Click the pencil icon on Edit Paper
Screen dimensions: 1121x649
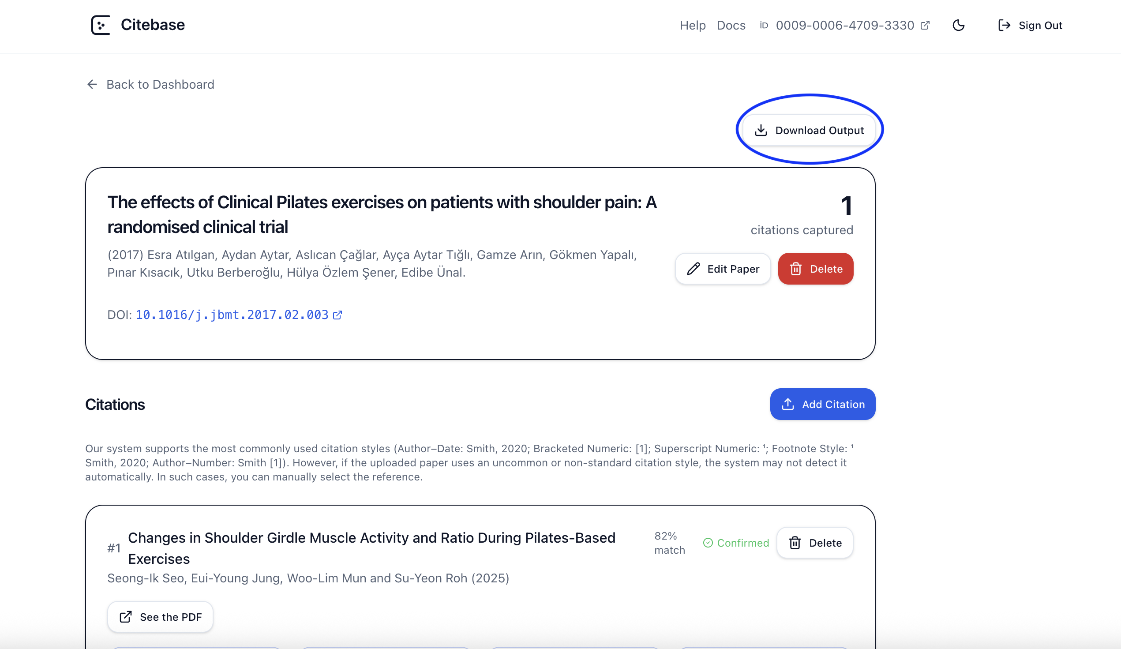coord(693,269)
